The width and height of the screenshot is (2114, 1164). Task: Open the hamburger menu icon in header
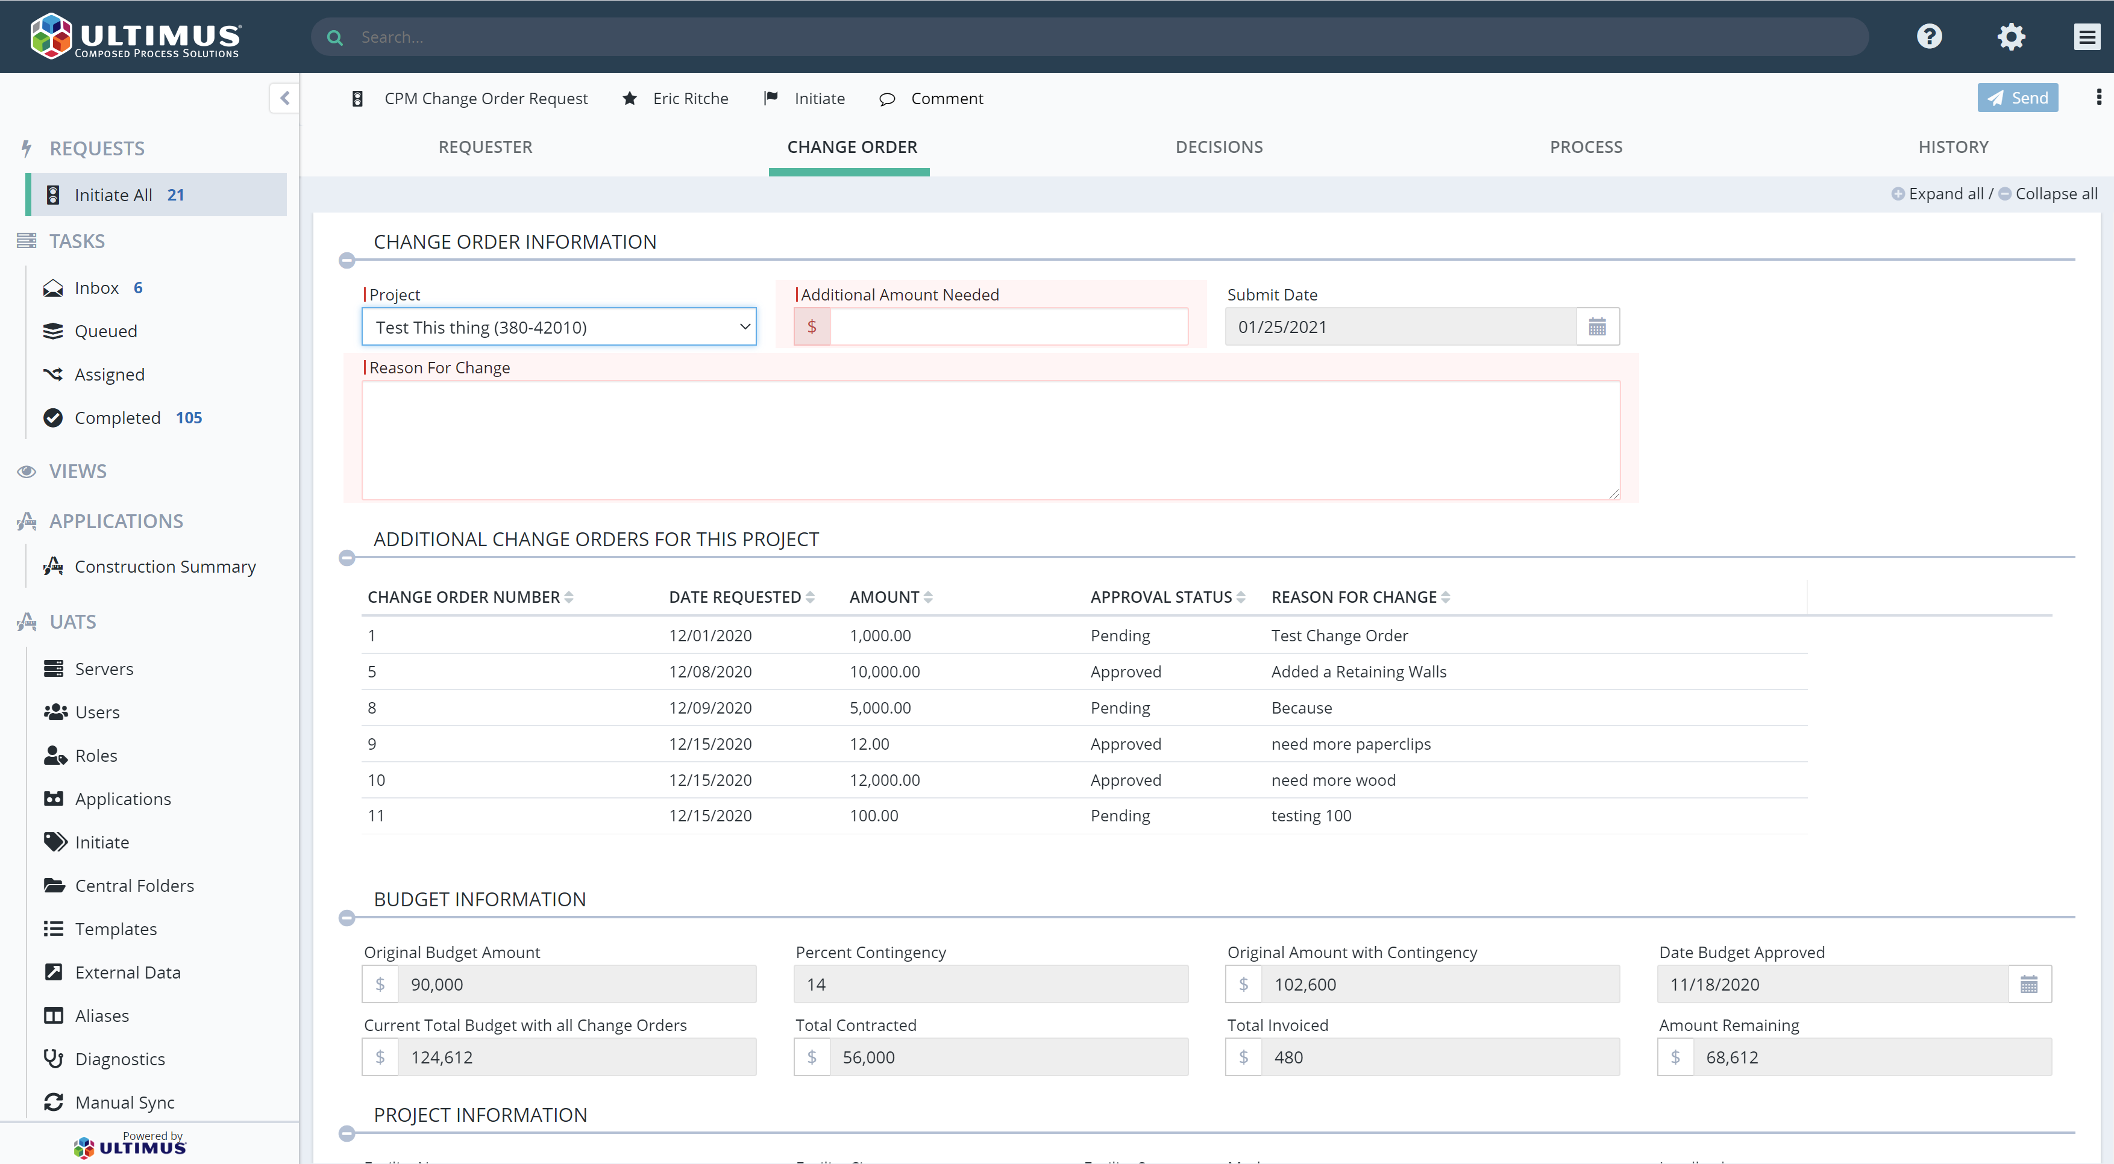tap(2087, 37)
